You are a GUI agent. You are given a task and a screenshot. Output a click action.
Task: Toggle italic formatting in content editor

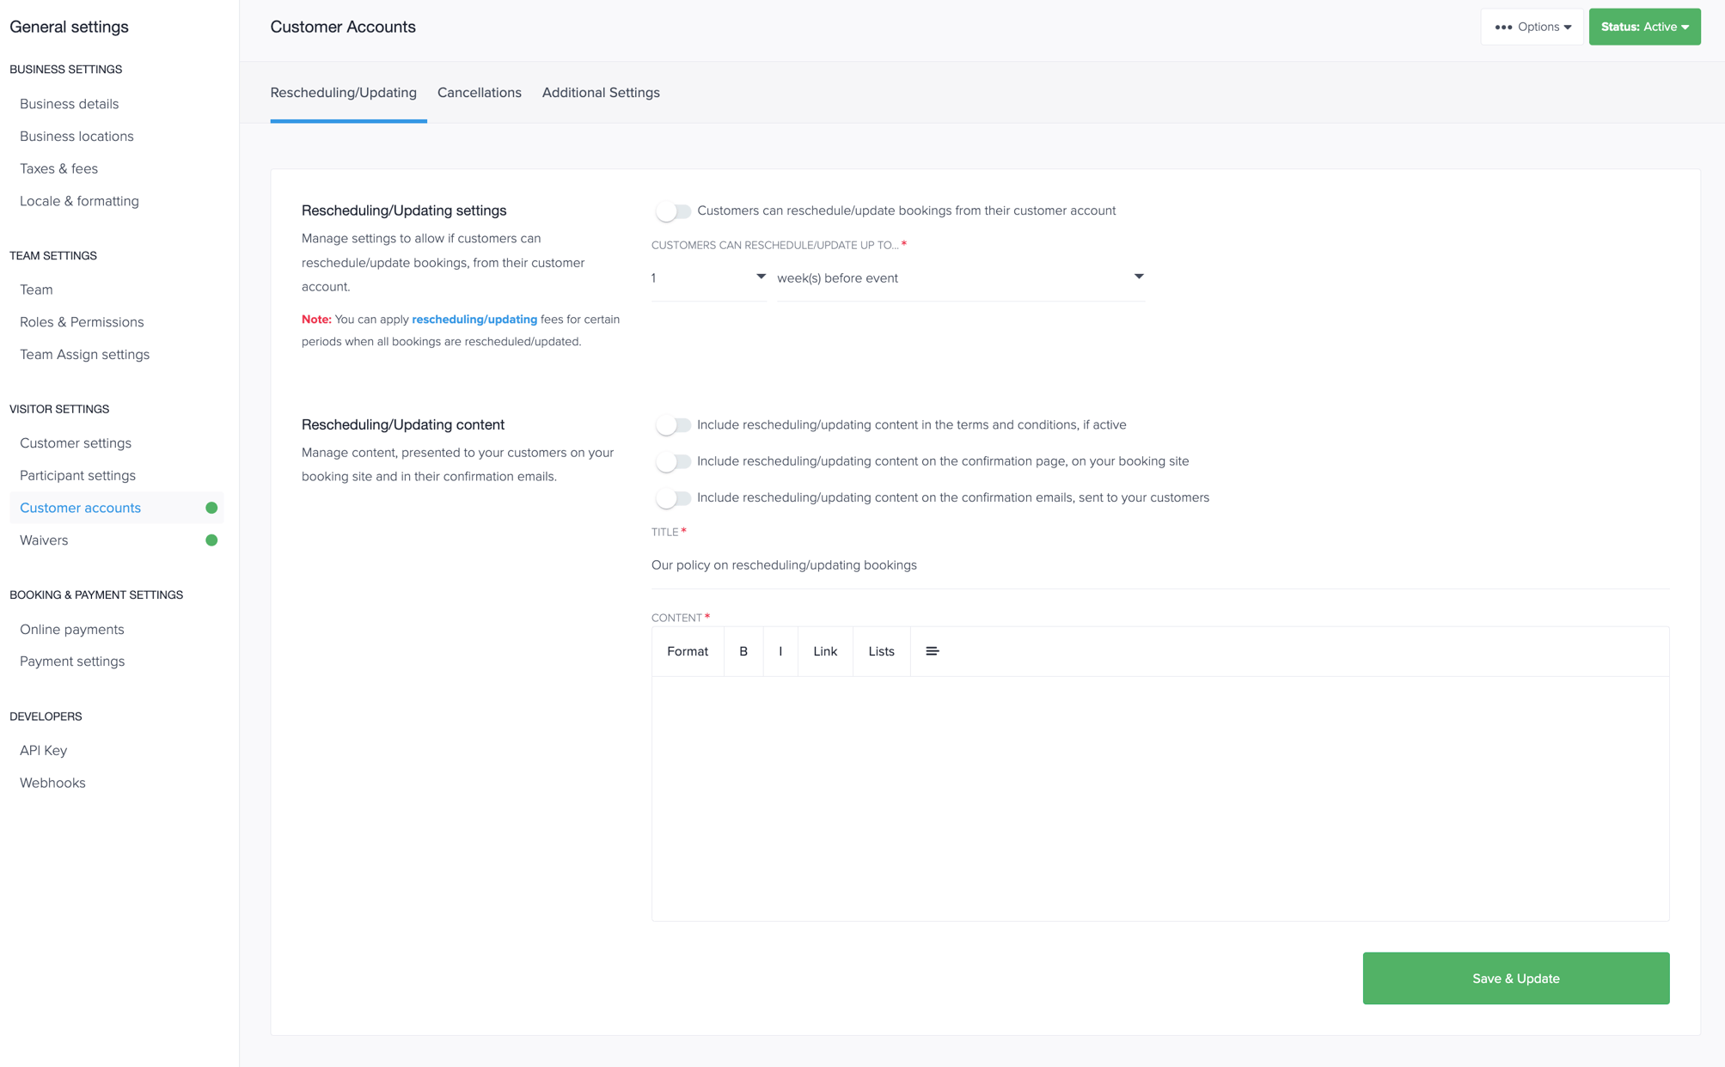coord(780,651)
